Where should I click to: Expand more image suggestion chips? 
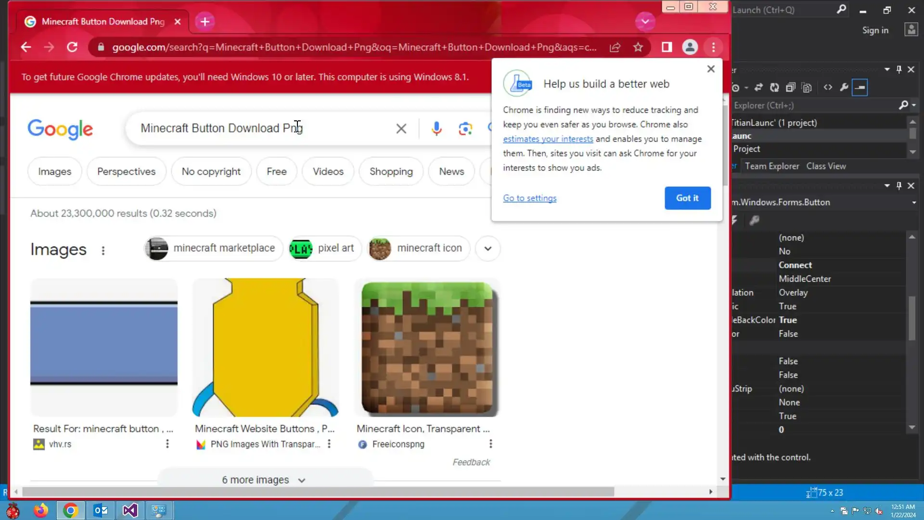488,248
